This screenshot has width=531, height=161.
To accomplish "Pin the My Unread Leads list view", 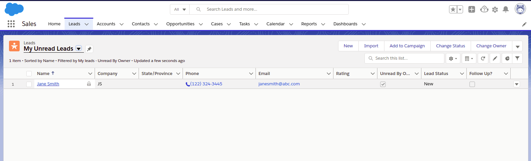I will tap(89, 49).
